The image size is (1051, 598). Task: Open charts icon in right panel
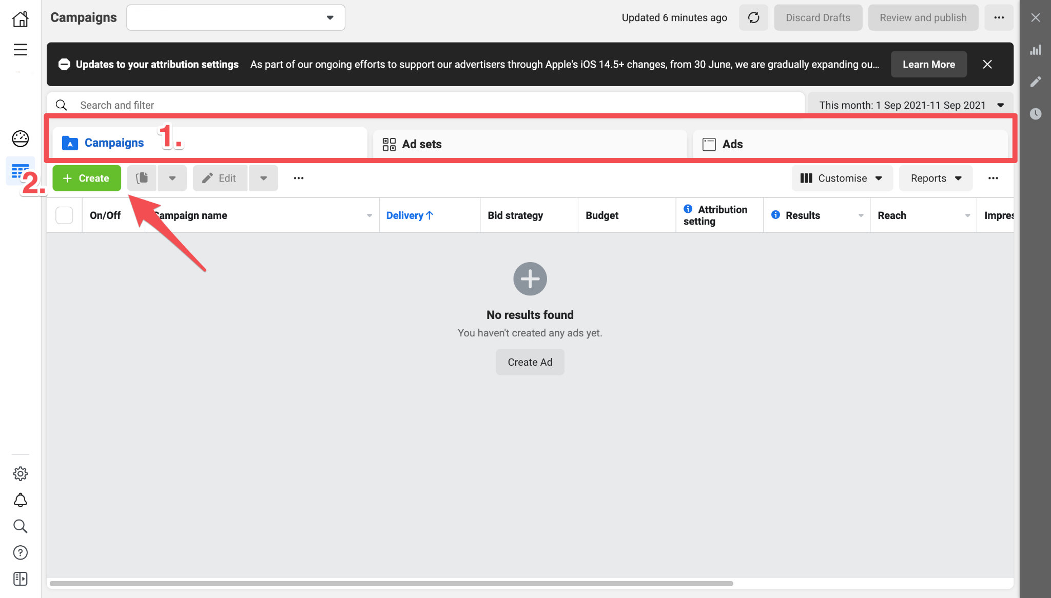coord(1036,50)
